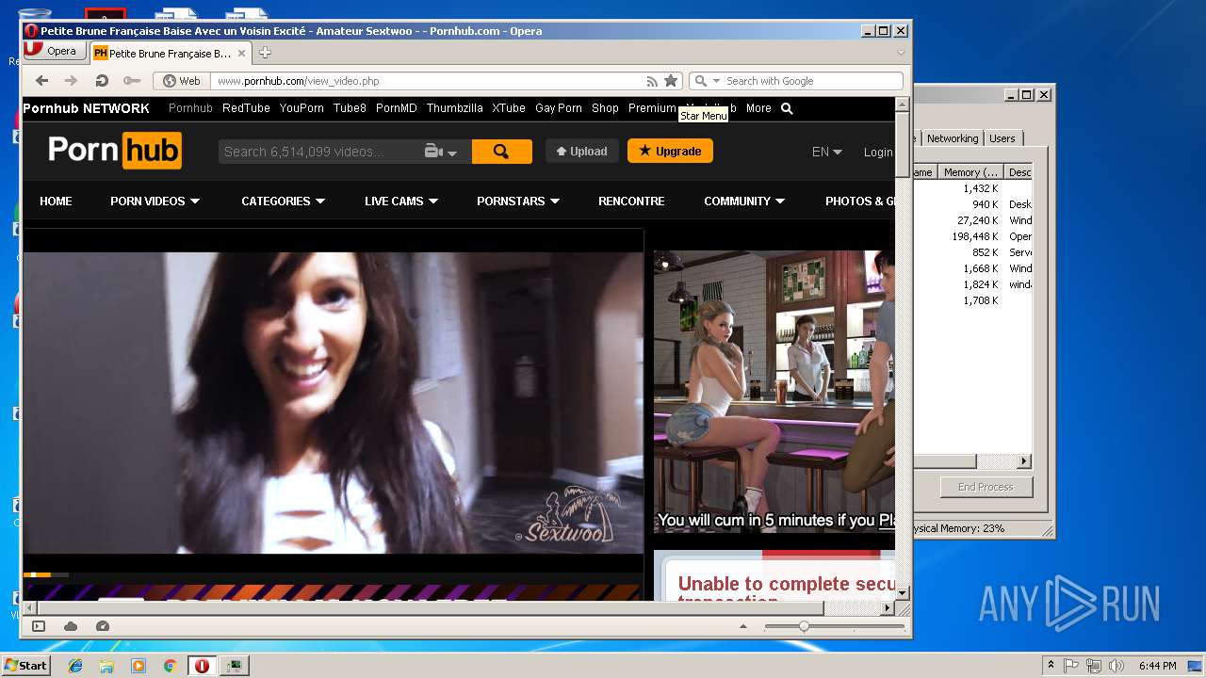Expand the search type dropdown by camera icon
This screenshot has height=678, width=1206.
[x=452, y=153]
